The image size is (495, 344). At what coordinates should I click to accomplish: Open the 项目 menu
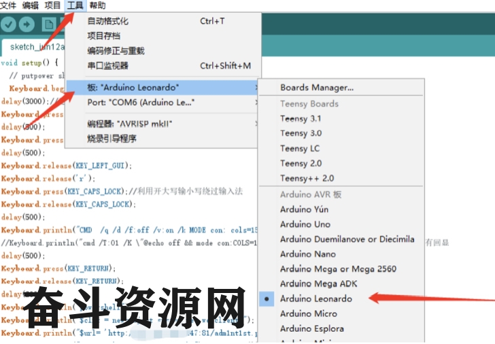click(x=52, y=5)
